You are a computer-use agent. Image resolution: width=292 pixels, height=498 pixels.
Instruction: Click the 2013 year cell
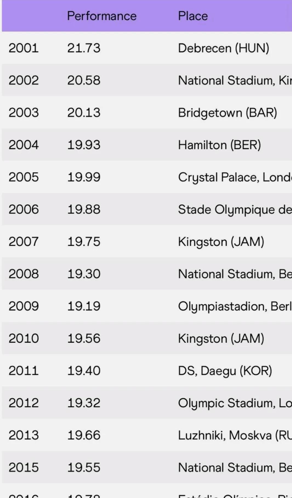24,435
